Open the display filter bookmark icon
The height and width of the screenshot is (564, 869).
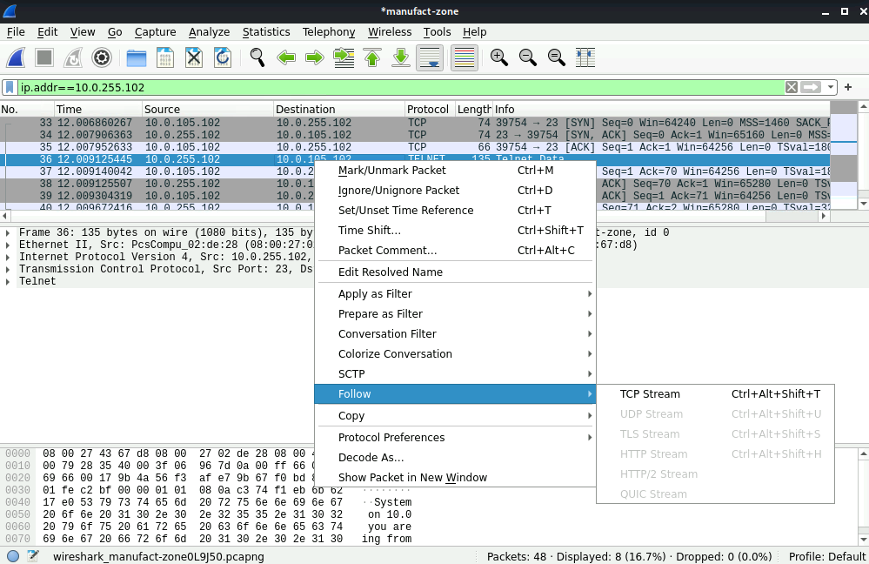click(10, 88)
